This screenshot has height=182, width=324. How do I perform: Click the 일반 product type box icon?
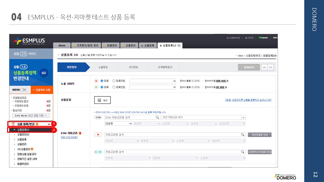click(99, 100)
